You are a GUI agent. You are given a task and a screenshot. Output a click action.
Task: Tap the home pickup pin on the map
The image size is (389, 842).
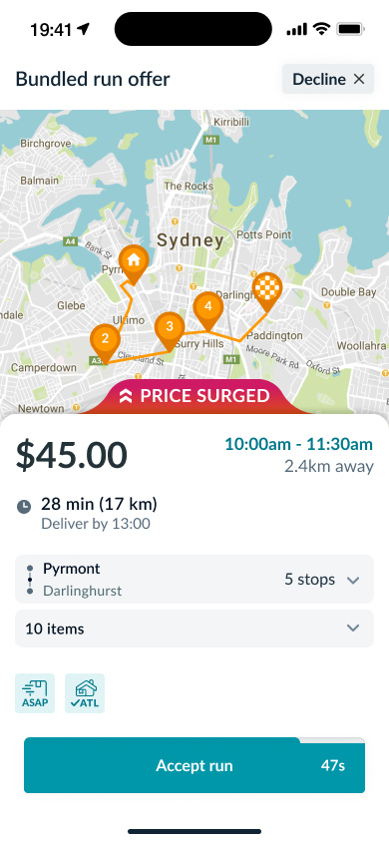click(134, 263)
